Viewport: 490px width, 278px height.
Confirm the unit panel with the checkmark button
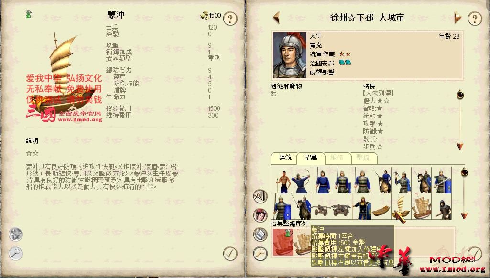click(230, 253)
